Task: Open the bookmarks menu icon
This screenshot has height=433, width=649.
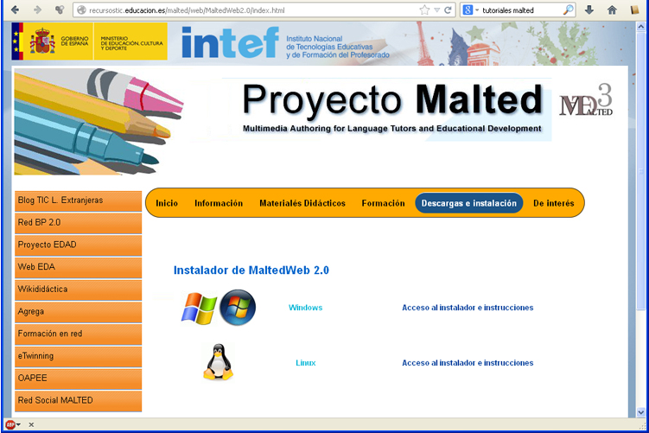Action: [x=634, y=10]
